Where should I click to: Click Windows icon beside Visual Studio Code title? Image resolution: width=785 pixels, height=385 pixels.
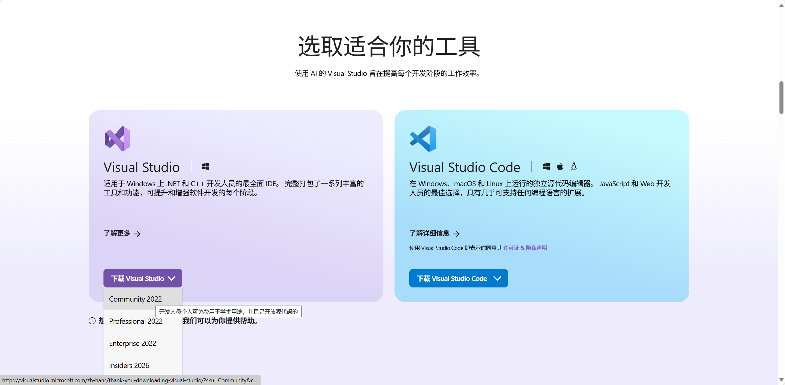point(546,166)
